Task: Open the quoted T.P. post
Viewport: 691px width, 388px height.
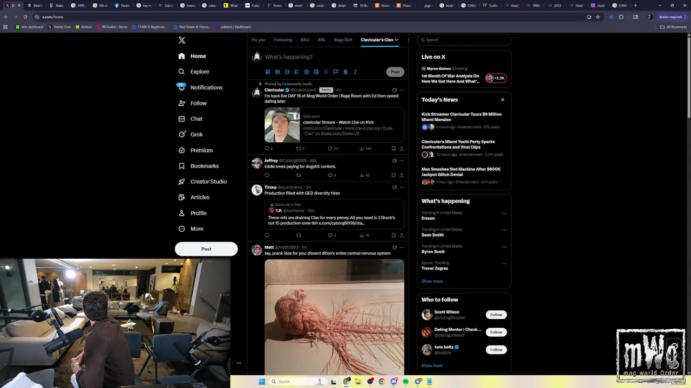Action: pos(334,213)
